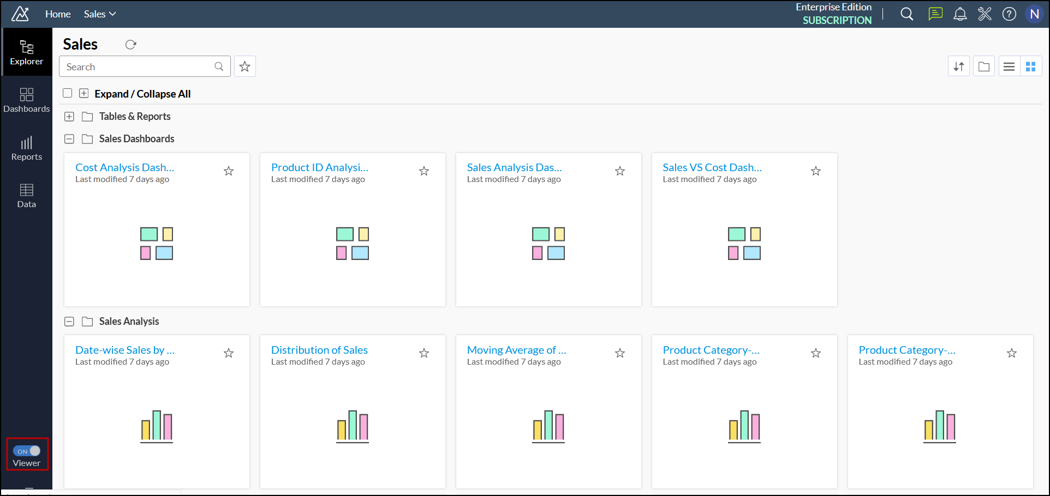Expand the Tables & Reports folder
1050x496 pixels.
point(69,117)
